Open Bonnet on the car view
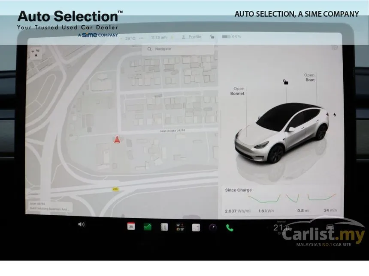 237,91
